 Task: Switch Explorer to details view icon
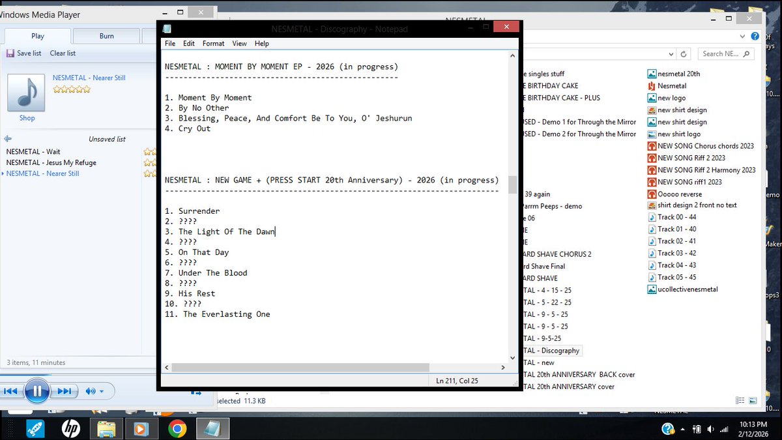740,400
